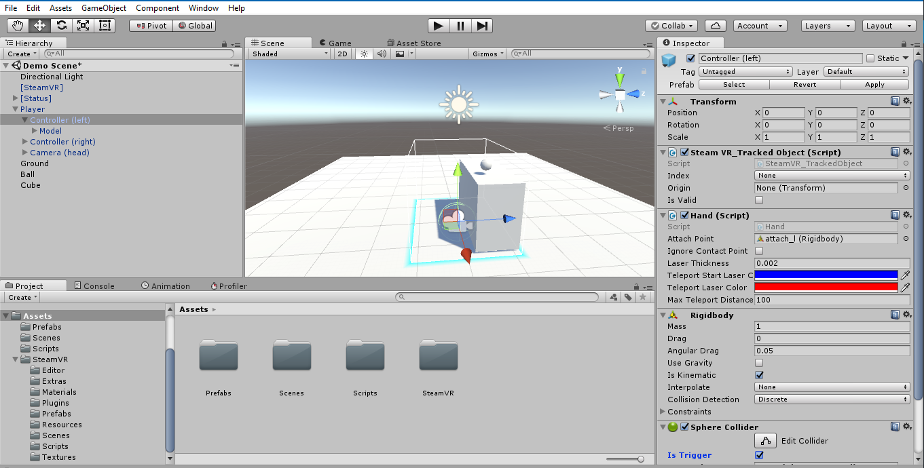The height and width of the screenshot is (468, 924).
Task: Click the prefab Apply button
Action: [x=874, y=85]
